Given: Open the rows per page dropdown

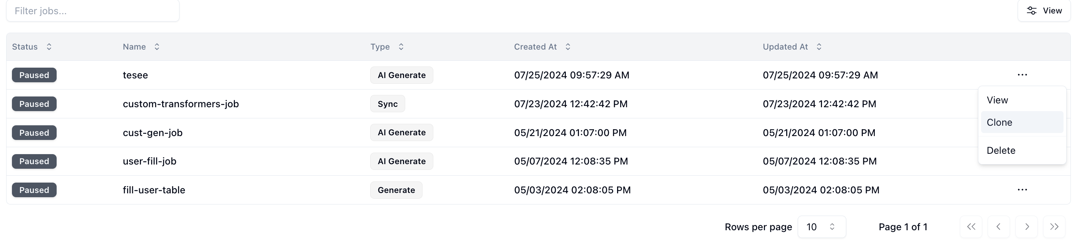Looking at the screenshot, I should [x=822, y=227].
